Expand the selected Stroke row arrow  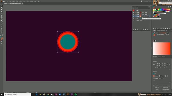coord(135,16)
